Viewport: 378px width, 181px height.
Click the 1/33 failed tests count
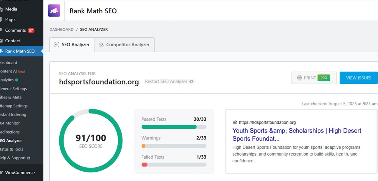coord(201,157)
